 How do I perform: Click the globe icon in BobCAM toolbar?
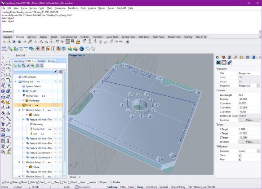point(81,49)
